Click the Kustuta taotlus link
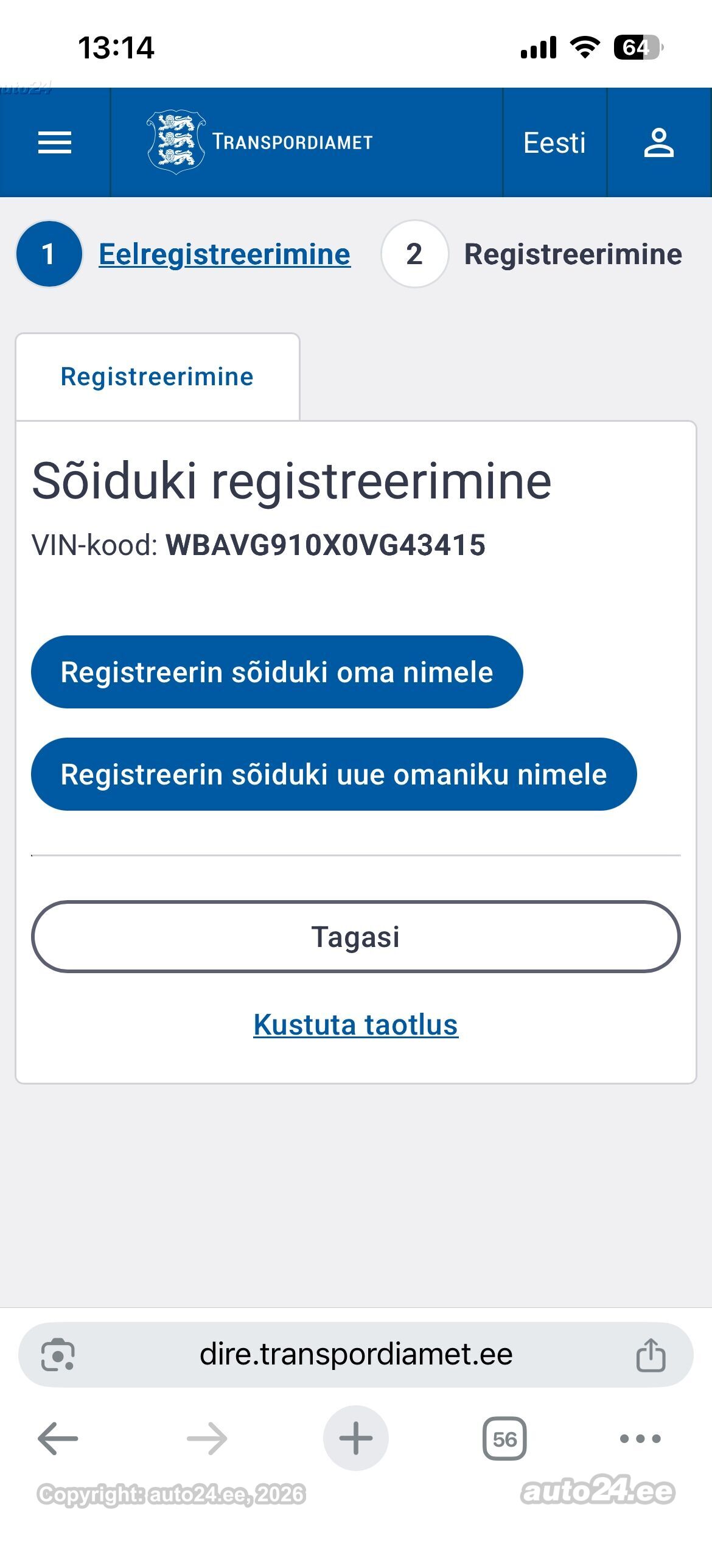The image size is (712, 1541). [356, 1024]
